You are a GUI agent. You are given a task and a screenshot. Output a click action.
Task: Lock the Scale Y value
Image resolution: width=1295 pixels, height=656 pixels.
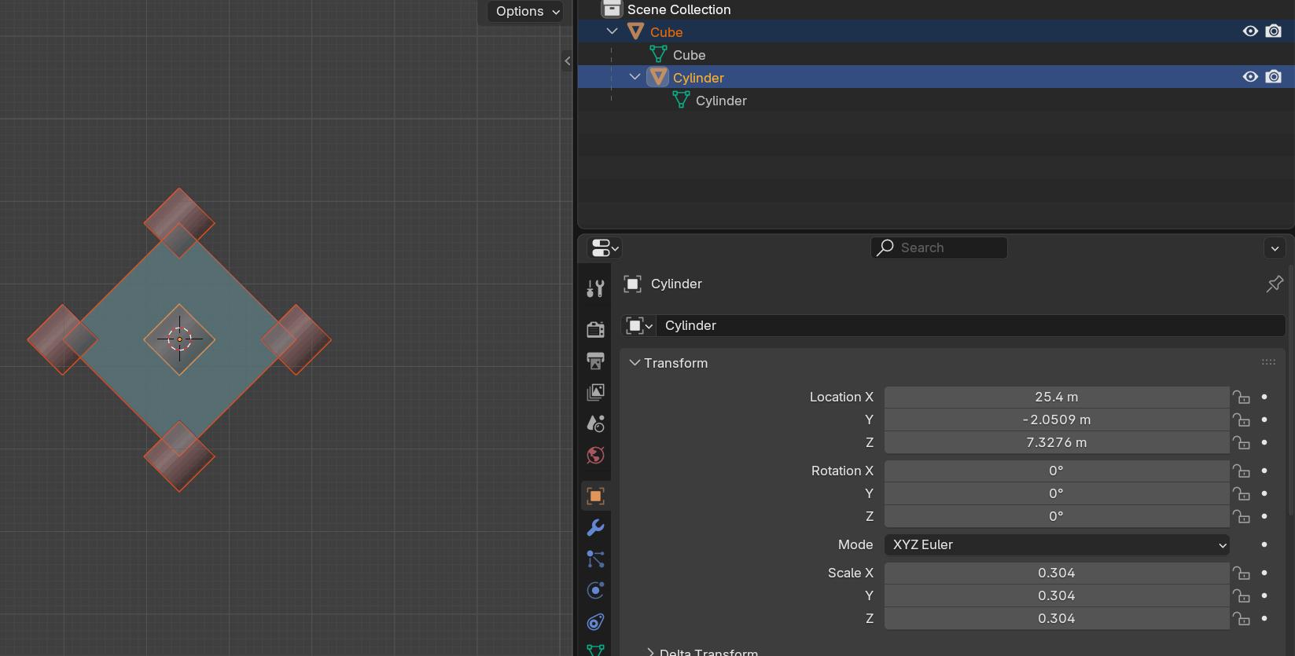[x=1242, y=596]
